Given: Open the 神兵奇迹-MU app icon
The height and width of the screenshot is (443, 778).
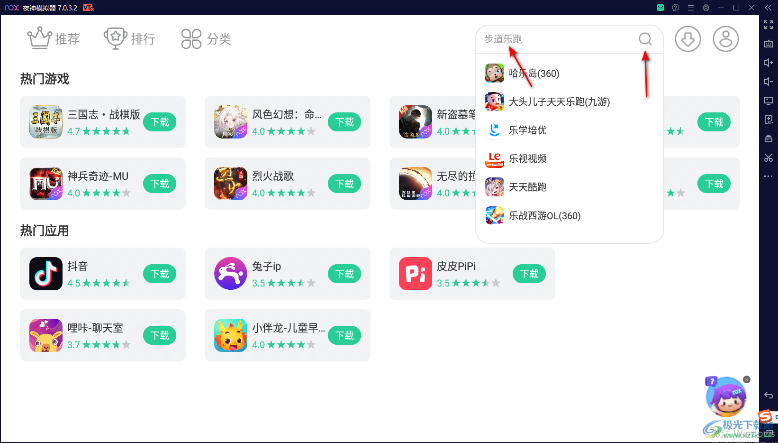Looking at the screenshot, I should [x=46, y=184].
